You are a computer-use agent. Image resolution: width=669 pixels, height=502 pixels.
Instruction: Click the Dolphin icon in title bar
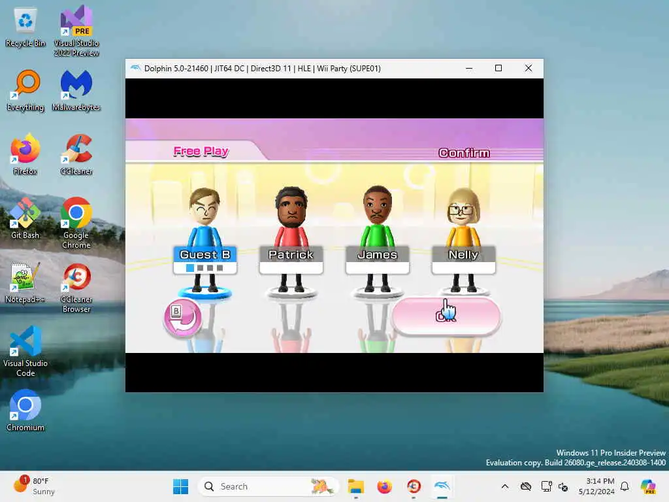tap(136, 68)
